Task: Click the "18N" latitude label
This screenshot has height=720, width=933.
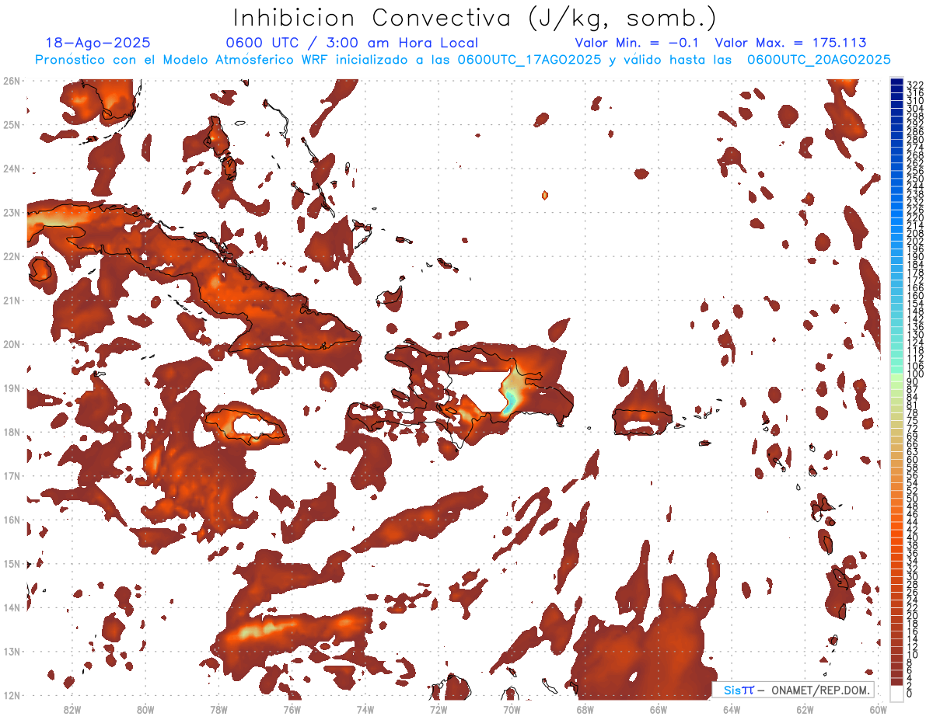Action: click(x=11, y=432)
